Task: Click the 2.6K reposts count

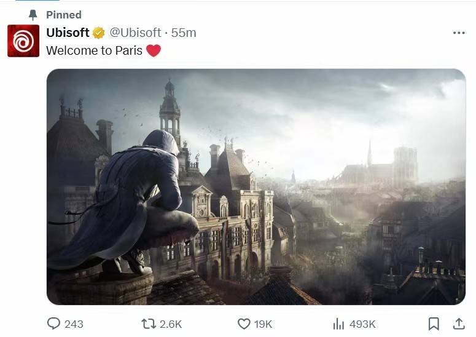Action: (171, 323)
